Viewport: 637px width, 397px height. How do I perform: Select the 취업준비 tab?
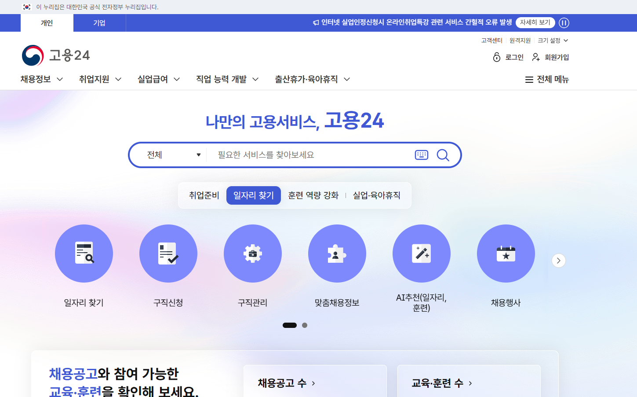click(204, 195)
